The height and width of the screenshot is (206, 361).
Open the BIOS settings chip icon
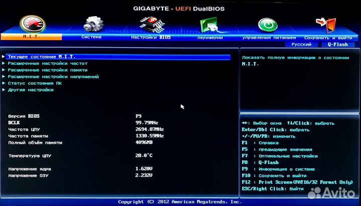coord(152,25)
